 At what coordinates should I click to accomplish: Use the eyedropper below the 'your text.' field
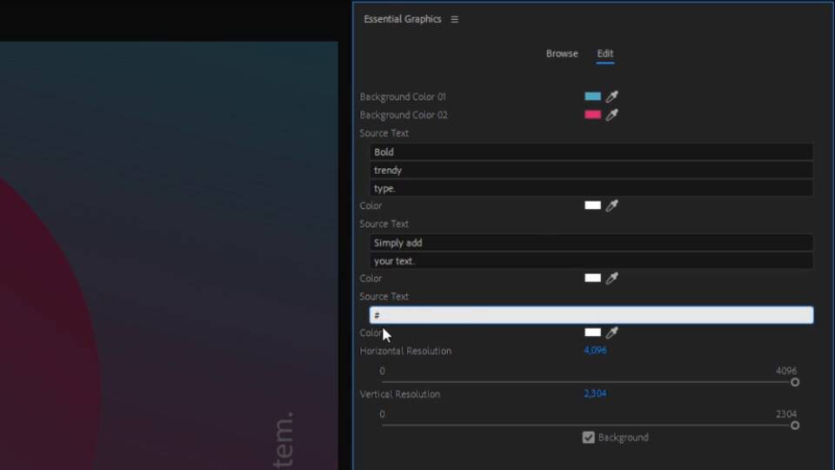coord(611,278)
